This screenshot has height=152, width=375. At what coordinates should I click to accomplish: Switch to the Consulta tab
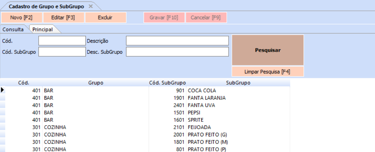click(13, 29)
